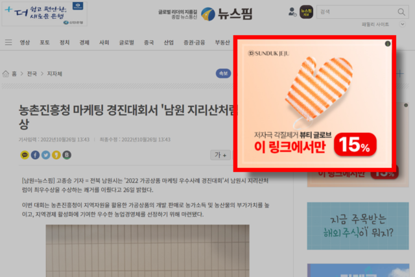This screenshot has height=277, width=415.
Task: Click the search magnifier icon
Action: [x=401, y=12]
